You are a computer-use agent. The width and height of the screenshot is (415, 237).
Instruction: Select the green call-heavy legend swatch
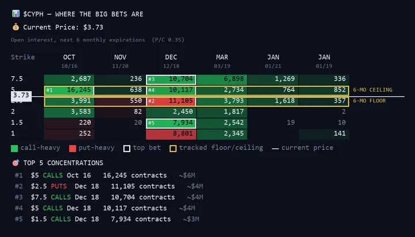tap(14, 149)
